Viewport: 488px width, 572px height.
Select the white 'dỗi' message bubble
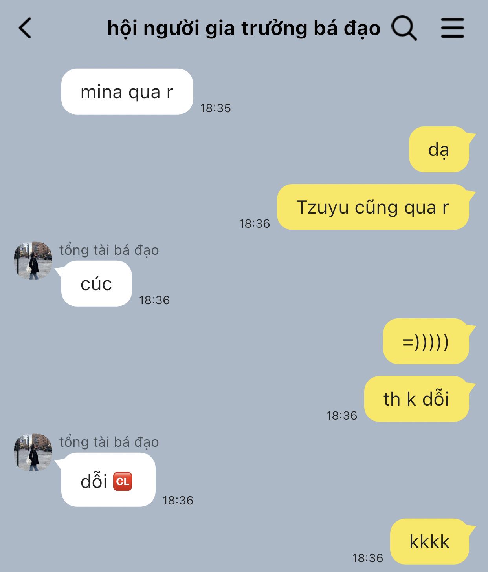tap(108, 480)
